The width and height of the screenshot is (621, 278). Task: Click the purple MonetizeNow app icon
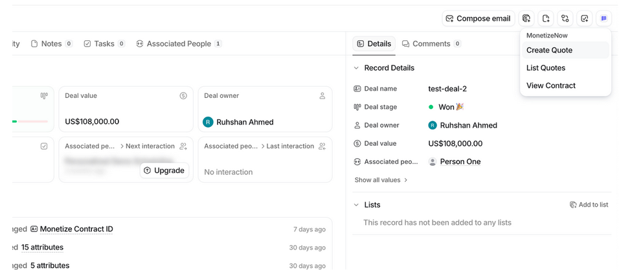click(604, 19)
